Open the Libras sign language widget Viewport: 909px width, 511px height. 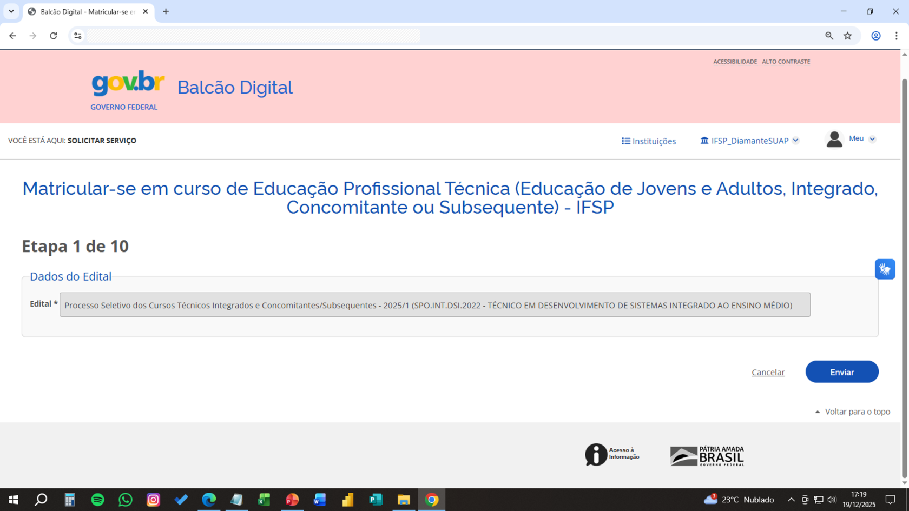[885, 269]
